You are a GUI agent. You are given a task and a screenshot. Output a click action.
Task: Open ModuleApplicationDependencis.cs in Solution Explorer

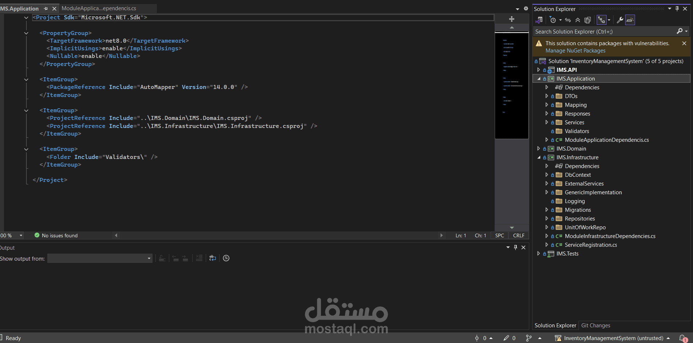(607, 140)
